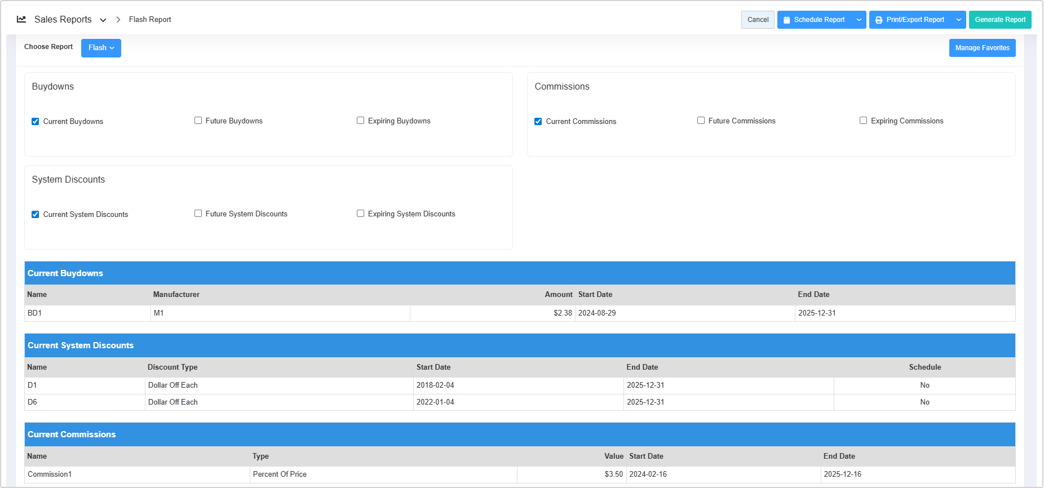Open Print/Export Report dropdown arrow
This screenshot has height=488, width=1044.
[958, 20]
